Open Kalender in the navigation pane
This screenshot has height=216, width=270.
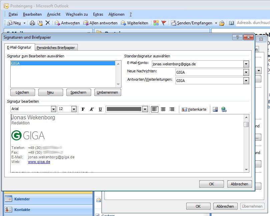click(48, 199)
